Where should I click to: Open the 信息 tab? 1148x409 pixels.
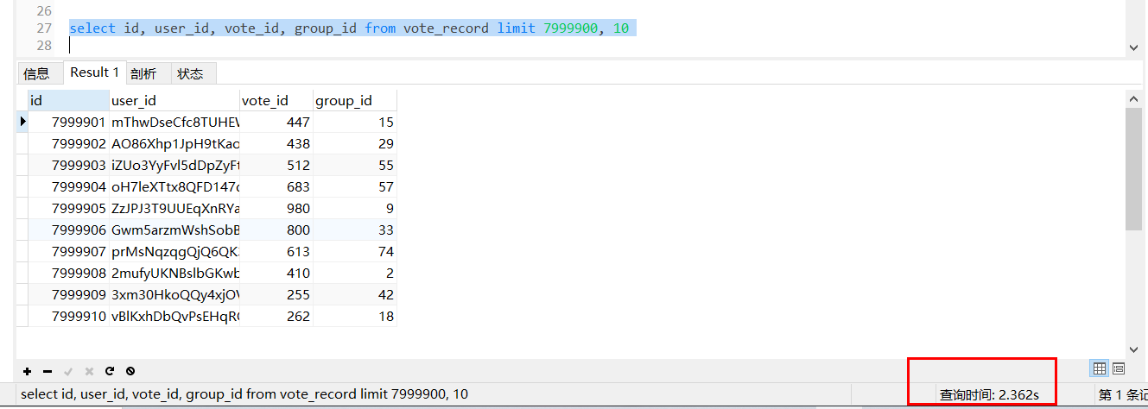[x=36, y=73]
